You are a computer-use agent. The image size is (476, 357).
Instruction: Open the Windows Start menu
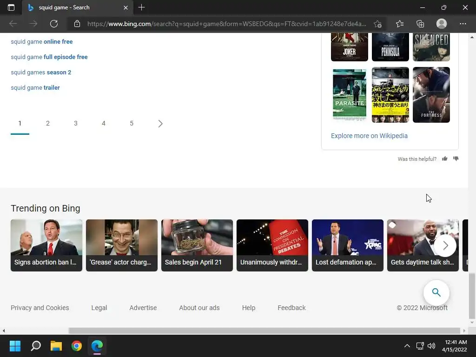pos(15,346)
